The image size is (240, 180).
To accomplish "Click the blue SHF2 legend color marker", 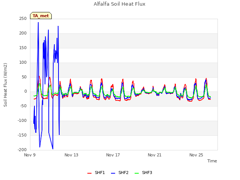I will pos(113,173).
